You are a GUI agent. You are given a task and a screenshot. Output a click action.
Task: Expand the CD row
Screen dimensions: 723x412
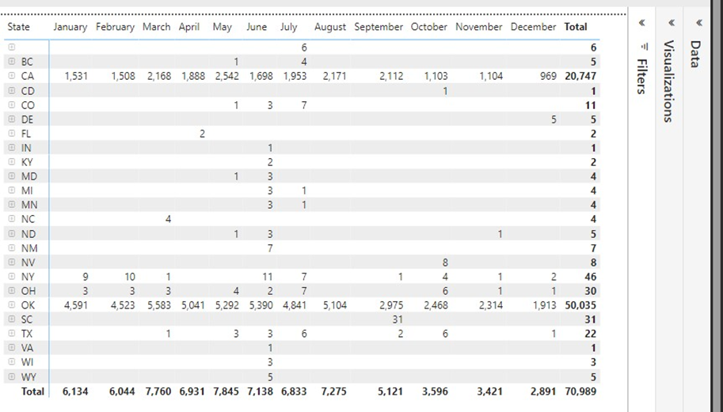point(12,91)
